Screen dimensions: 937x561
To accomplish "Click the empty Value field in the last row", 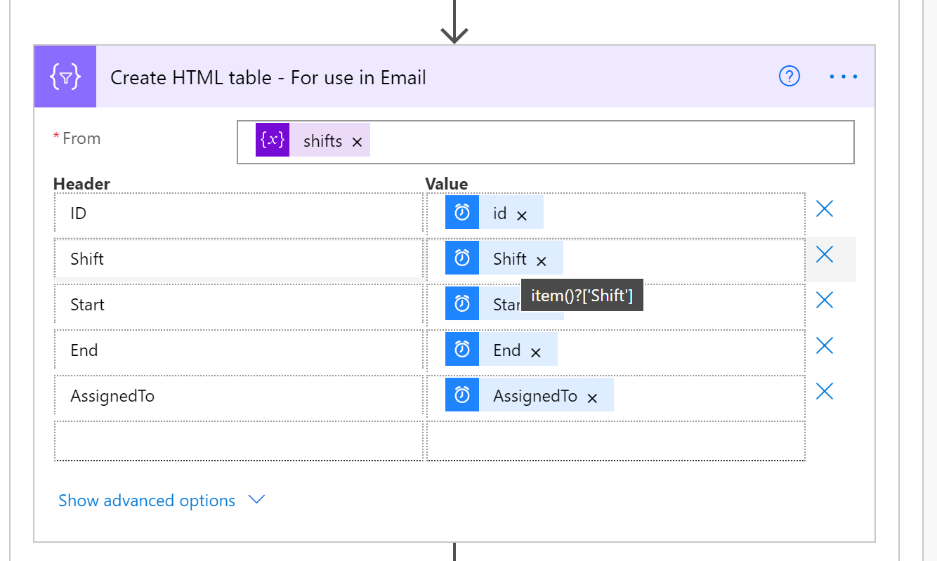I will click(615, 442).
